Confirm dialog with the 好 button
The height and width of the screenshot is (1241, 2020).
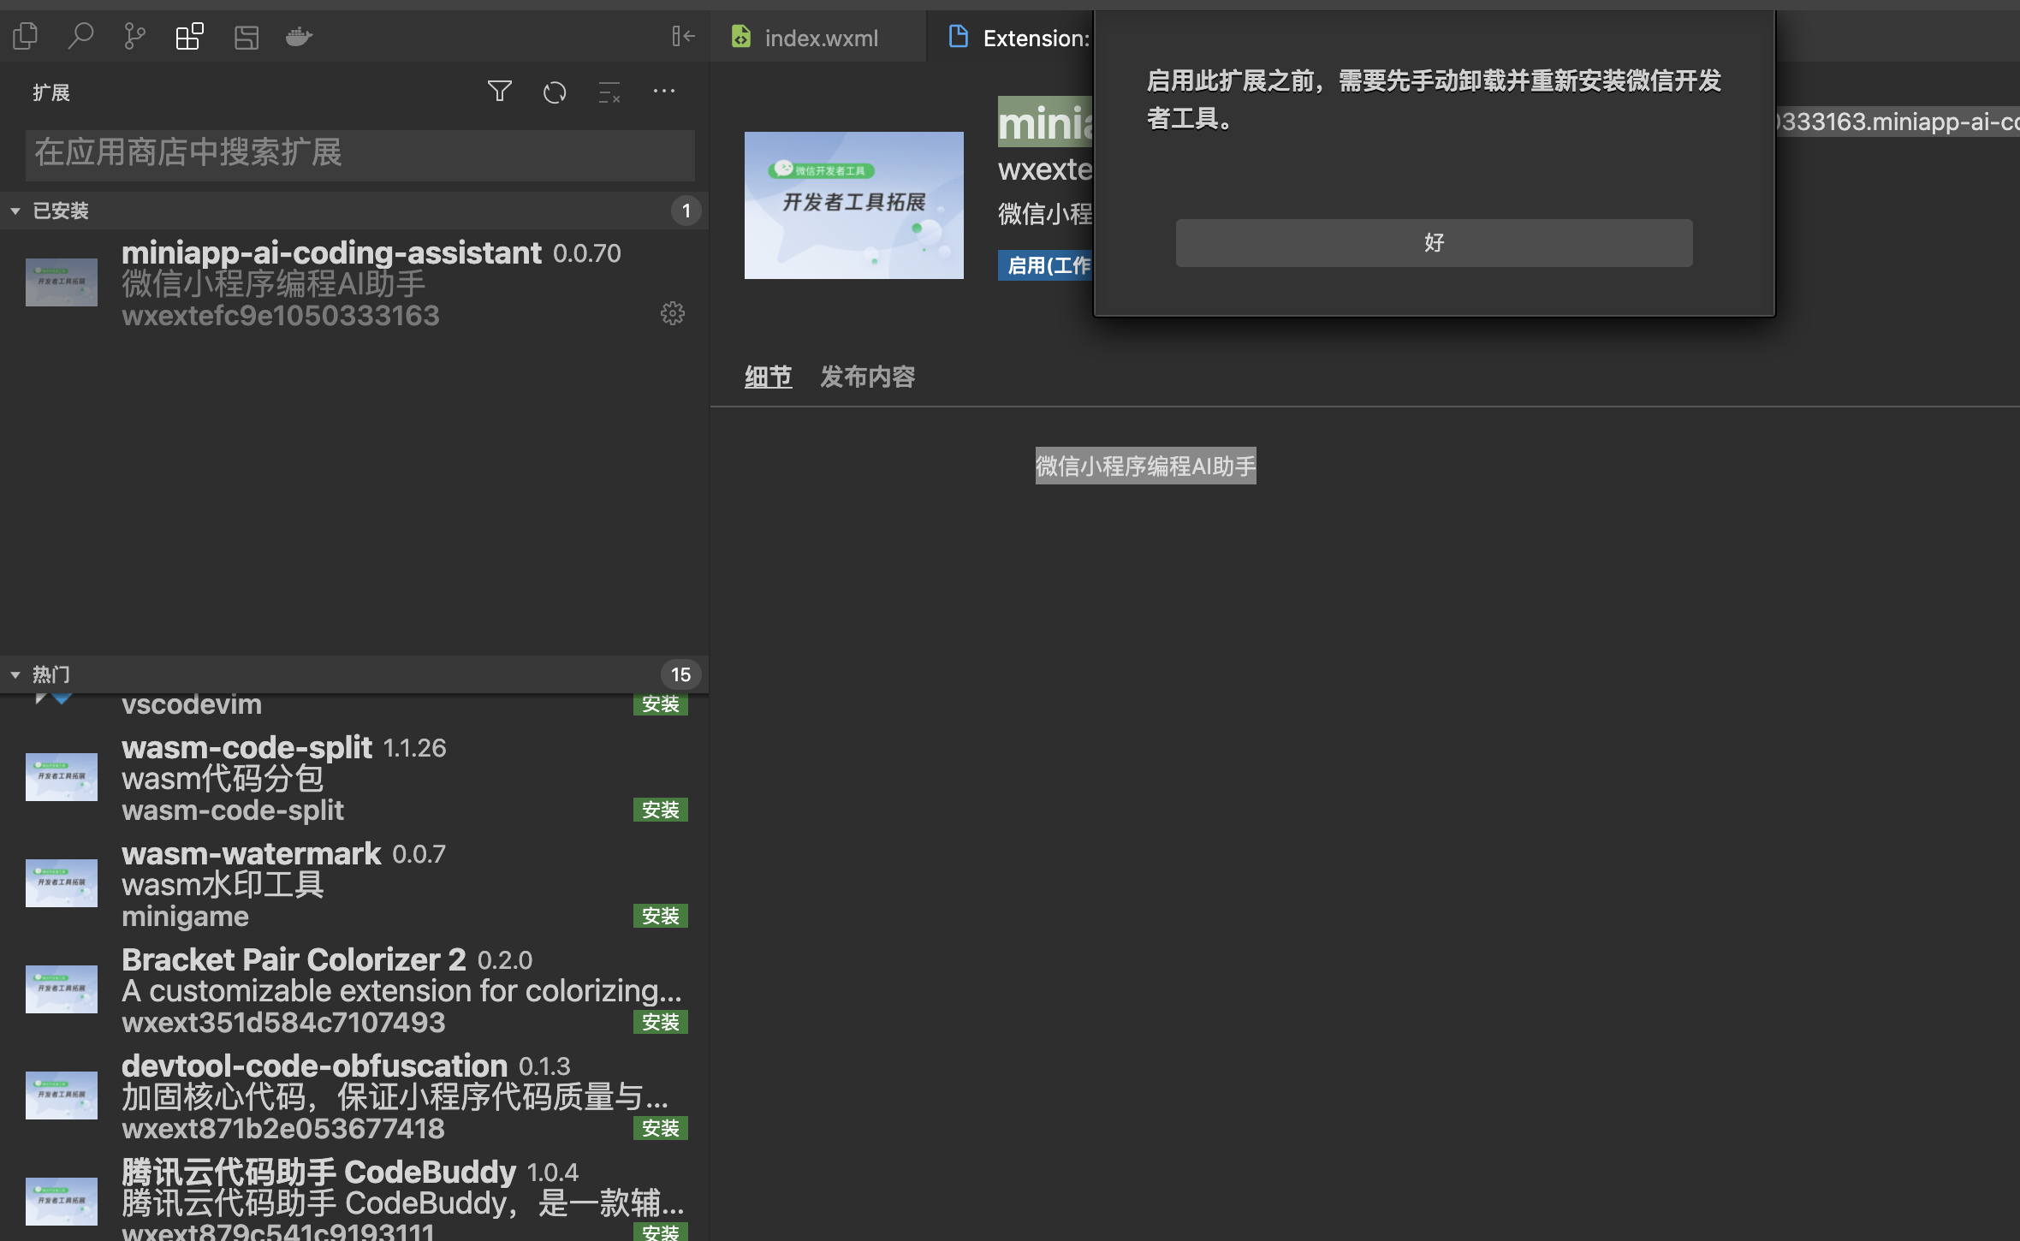tap(1434, 243)
